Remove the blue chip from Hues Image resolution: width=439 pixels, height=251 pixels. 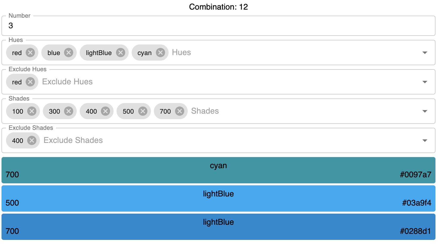(68, 53)
